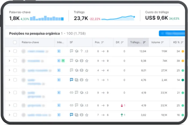Screen dimensions: 188x125
Task: Click the Palavras-chave bar chart
Action: 47,18
